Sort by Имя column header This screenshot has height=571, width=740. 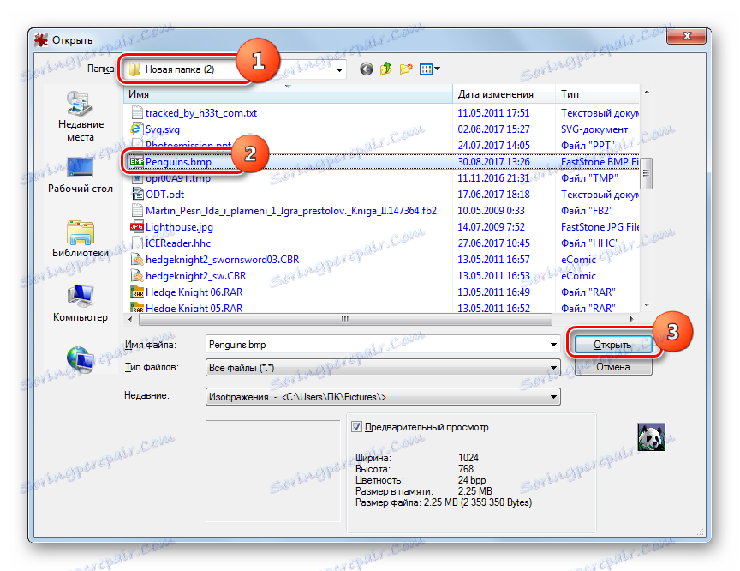tap(288, 94)
